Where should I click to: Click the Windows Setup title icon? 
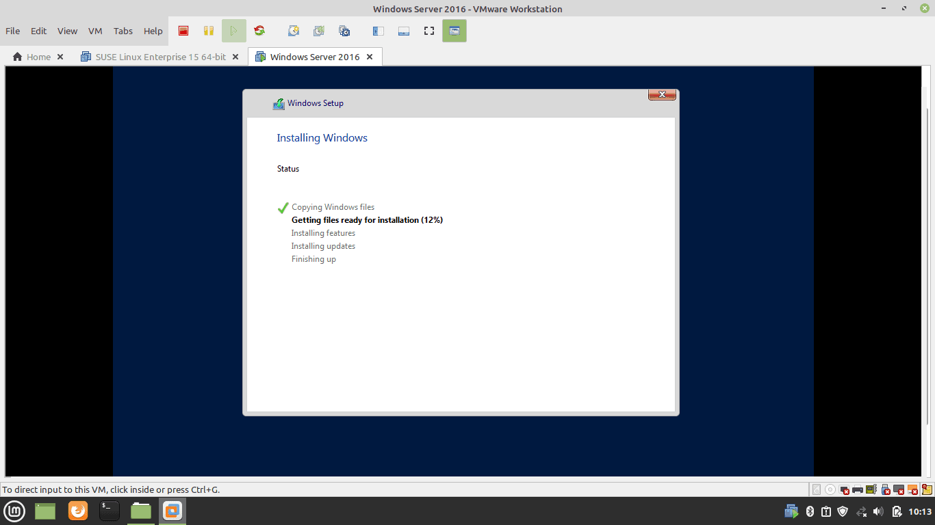click(x=278, y=104)
